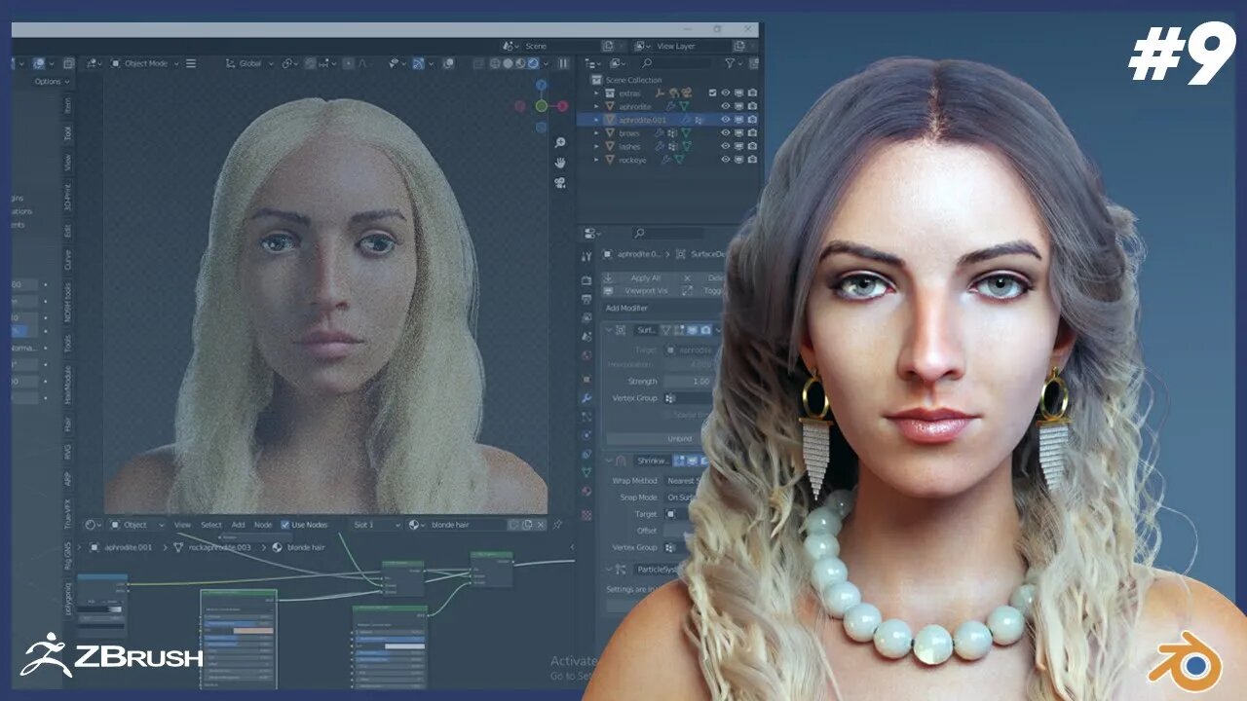Viewport: 1247px width, 701px height.
Task: Open the Slot 1 dropdown in node editor
Action: 375,525
